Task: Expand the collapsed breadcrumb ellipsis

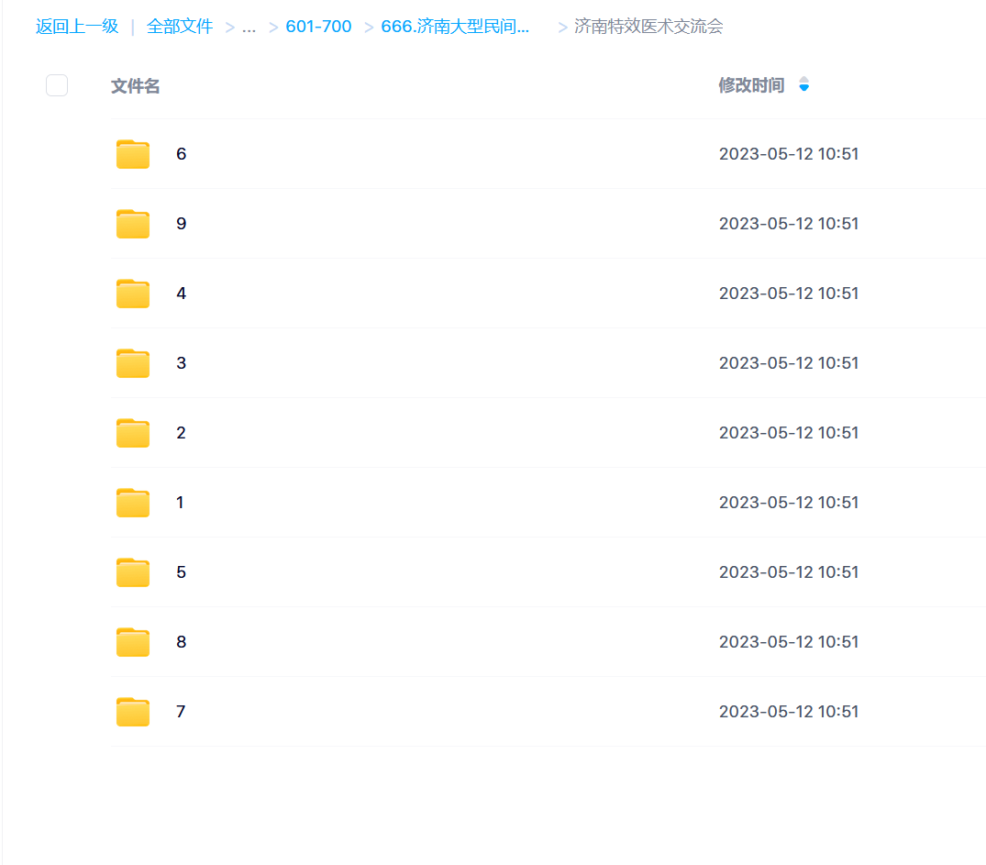Action: pyautogui.click(x=249, y=27)
